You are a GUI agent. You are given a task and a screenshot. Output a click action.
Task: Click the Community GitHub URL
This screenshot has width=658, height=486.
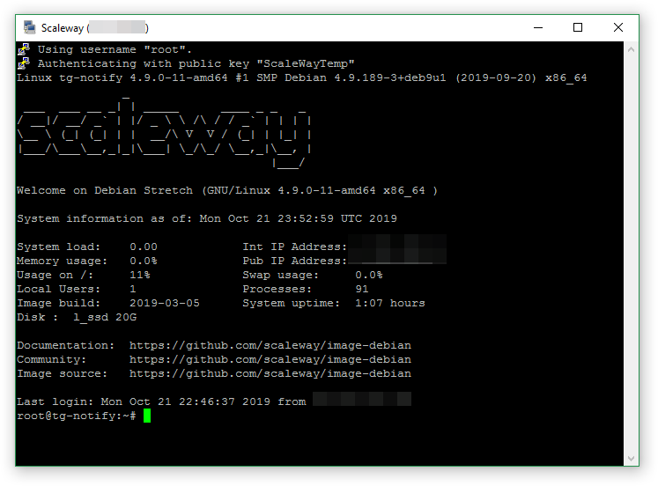pos(270,359)
